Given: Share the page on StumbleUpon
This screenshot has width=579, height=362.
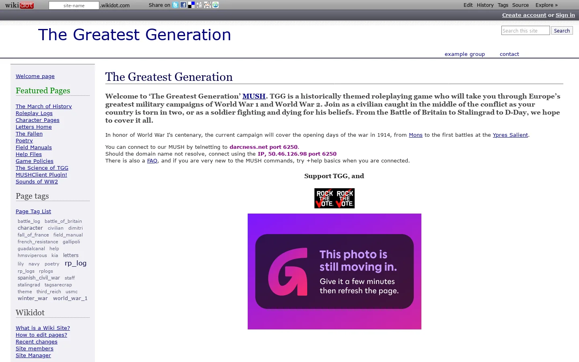Looking at the screenshot, I should point(216,5).
